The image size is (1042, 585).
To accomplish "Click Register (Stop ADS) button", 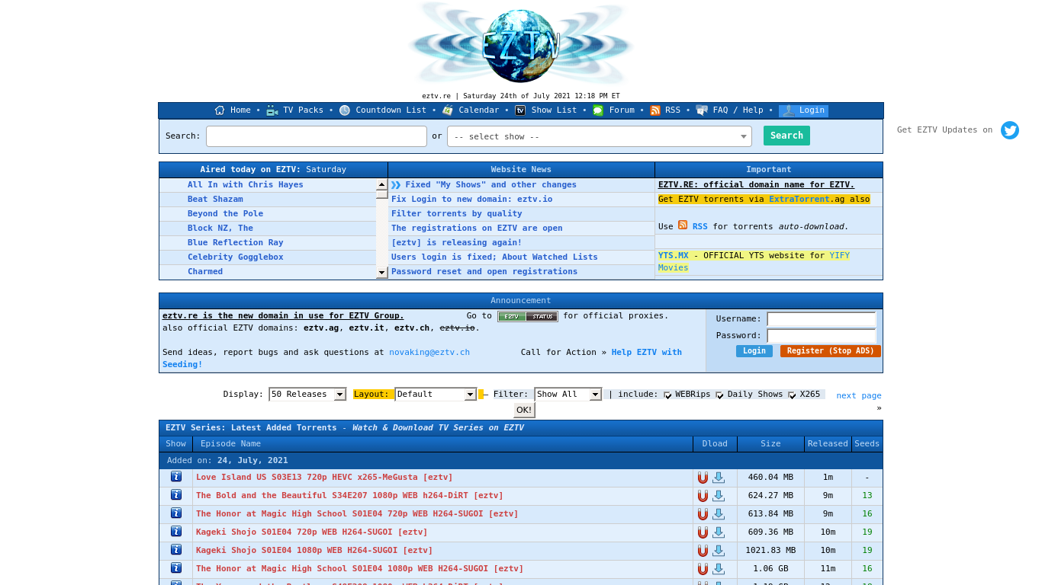I will pos(831,351).
